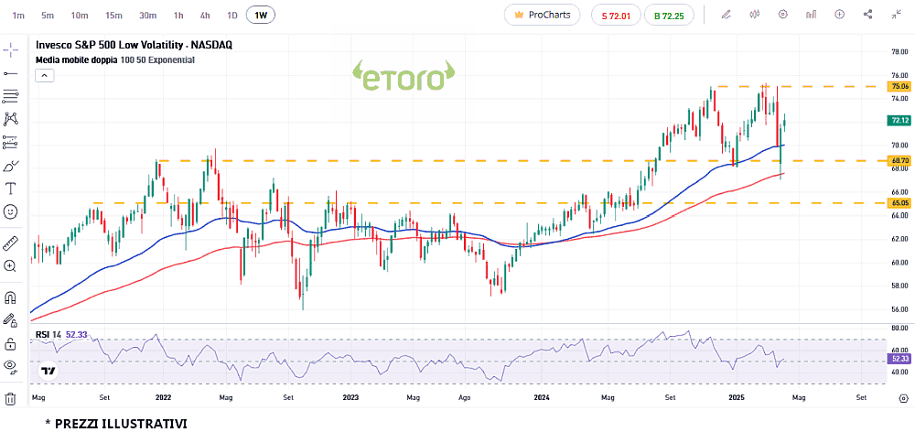
Task: Select the crosshair cursor tool
Action: (11, 49)
